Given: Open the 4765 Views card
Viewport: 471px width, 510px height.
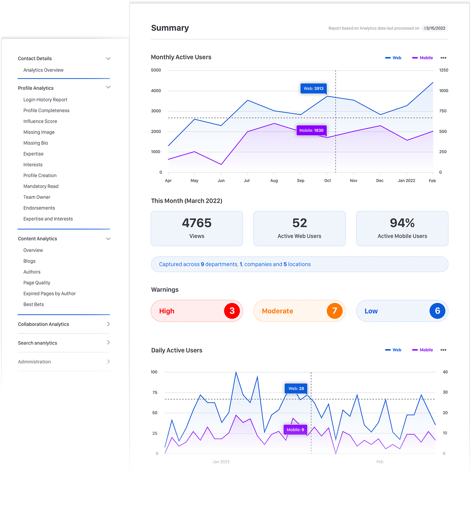Looking at the screenshot, I should tap(197, 228).
